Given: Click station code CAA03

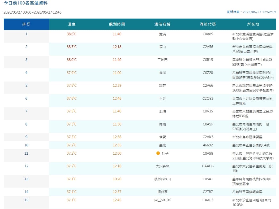Looking at the screenshot, I should coord(208,200).
